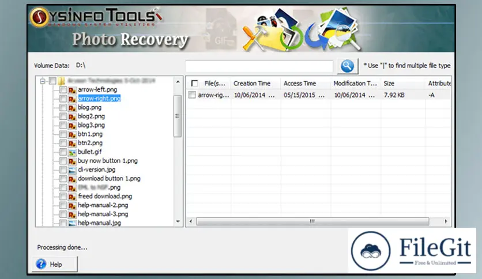This screenshot has height=279, width=482.
Task: Select freed download.png in the tree
Action: coord(105,197)
